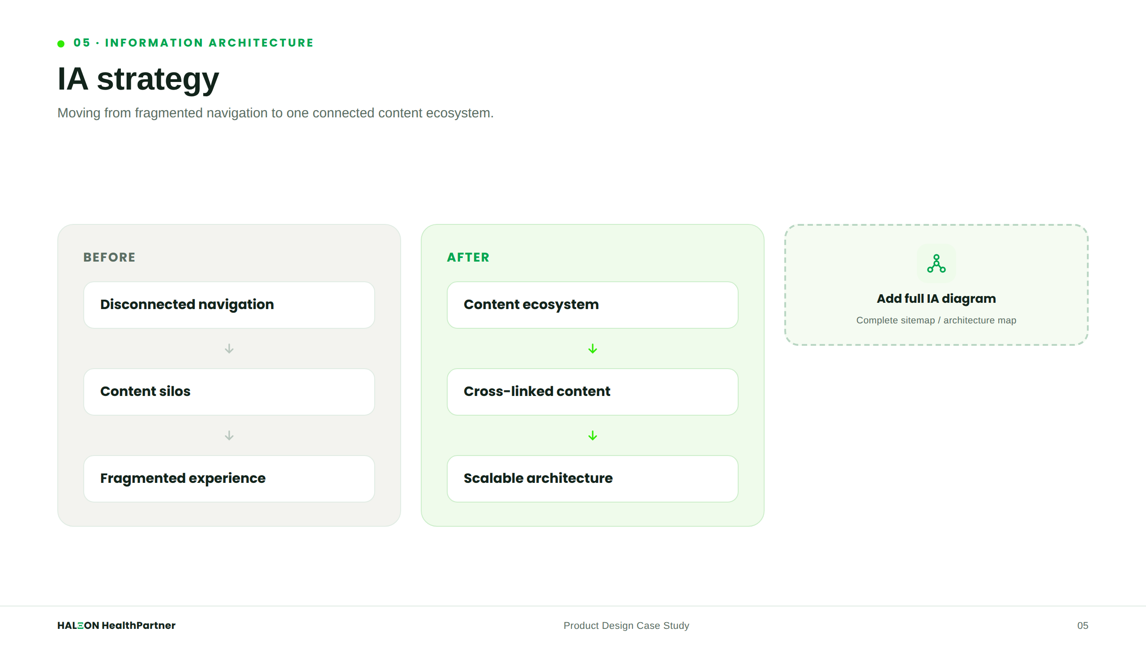Click the IA strategy heading
Viewport: 1146px width, 645px height.
click(x=138, y=79)
